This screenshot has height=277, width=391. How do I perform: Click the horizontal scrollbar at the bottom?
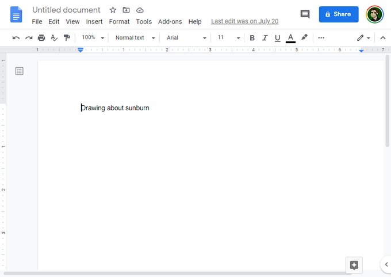pyautogui.click(x=178, y=274)
